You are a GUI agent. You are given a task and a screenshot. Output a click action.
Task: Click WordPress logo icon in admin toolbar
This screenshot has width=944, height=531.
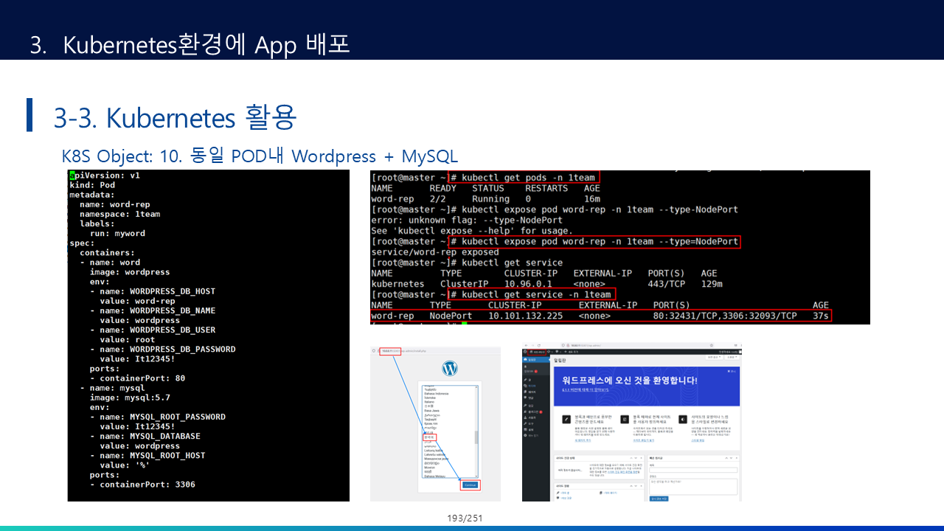(x=525, y=352)
